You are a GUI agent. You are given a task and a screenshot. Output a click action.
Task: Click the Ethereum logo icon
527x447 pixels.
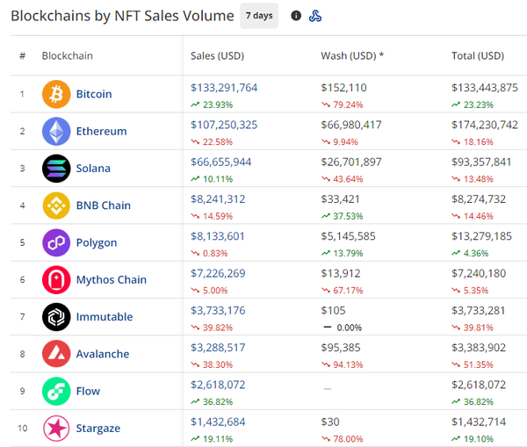56,131
